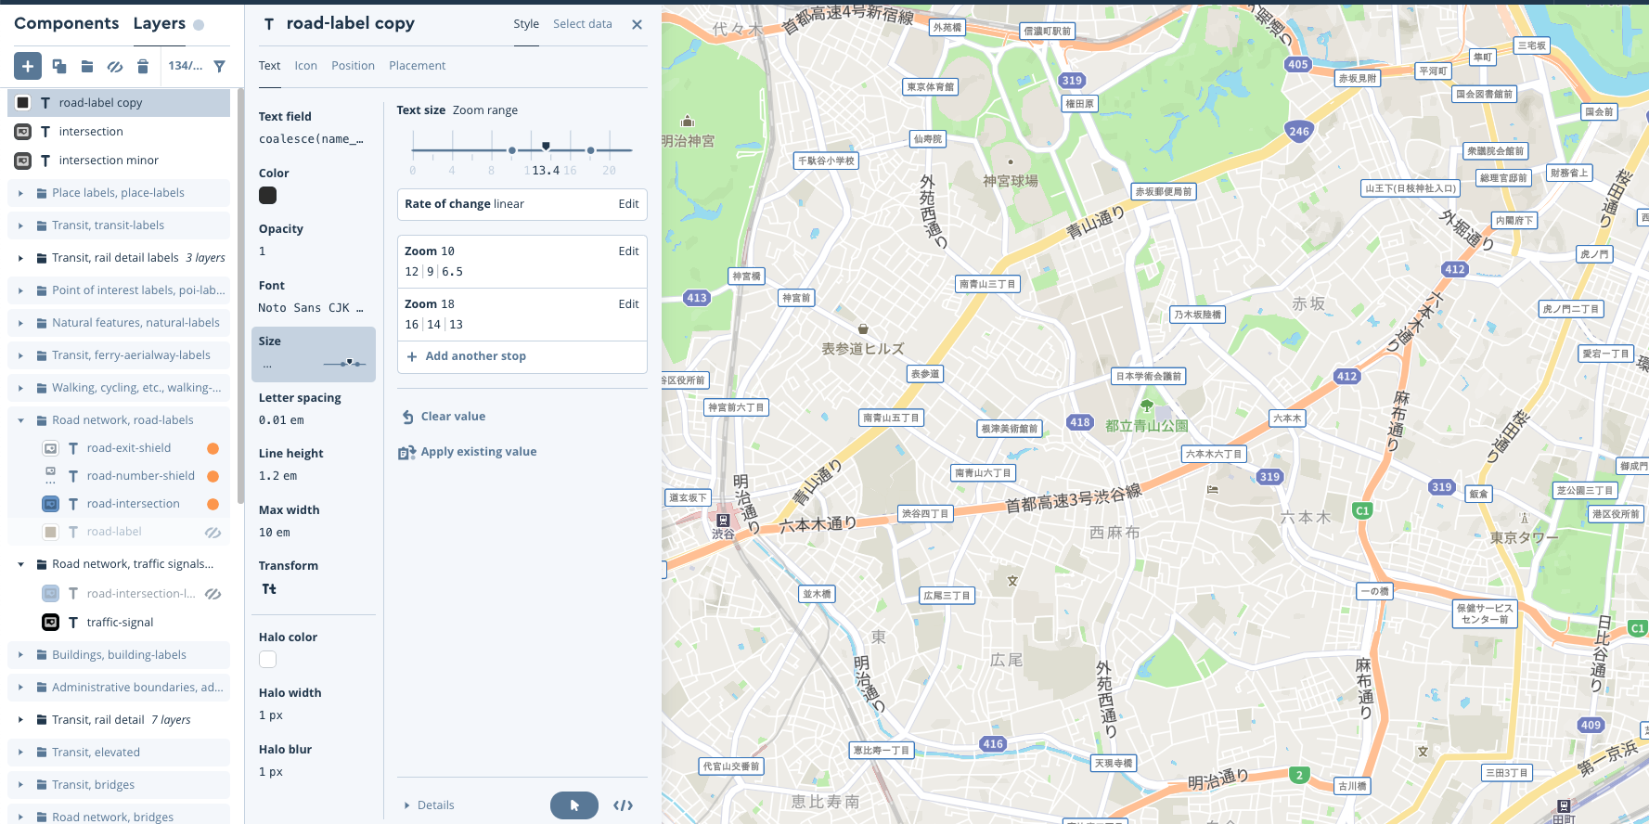Show the hidden road-label layer
This screenshot has width=1649, height=824.
click(x=213, y=533)
